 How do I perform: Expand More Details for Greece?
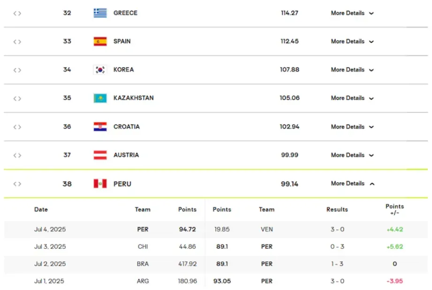pyautogui.click(x=352, y=13)
